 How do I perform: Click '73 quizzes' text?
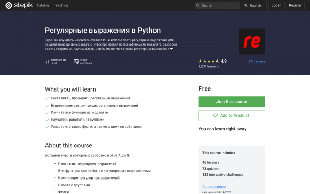pos(211,169)
